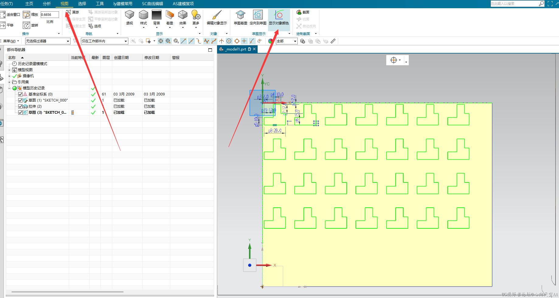Image resolution: width=559 pixels, height=298 pixels.
Task: Toggle the end point snap icon
Action: 183,41
